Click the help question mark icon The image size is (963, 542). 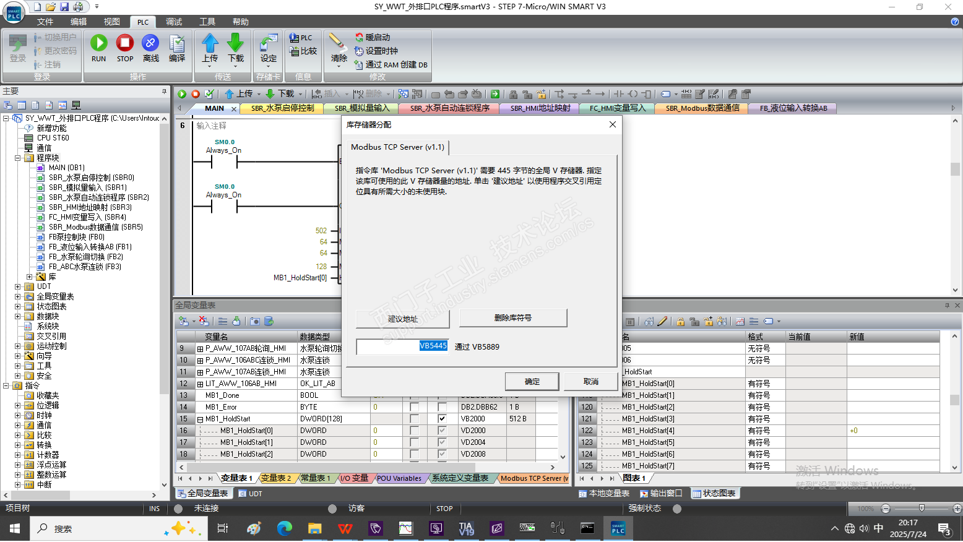(x=954, y=22)
